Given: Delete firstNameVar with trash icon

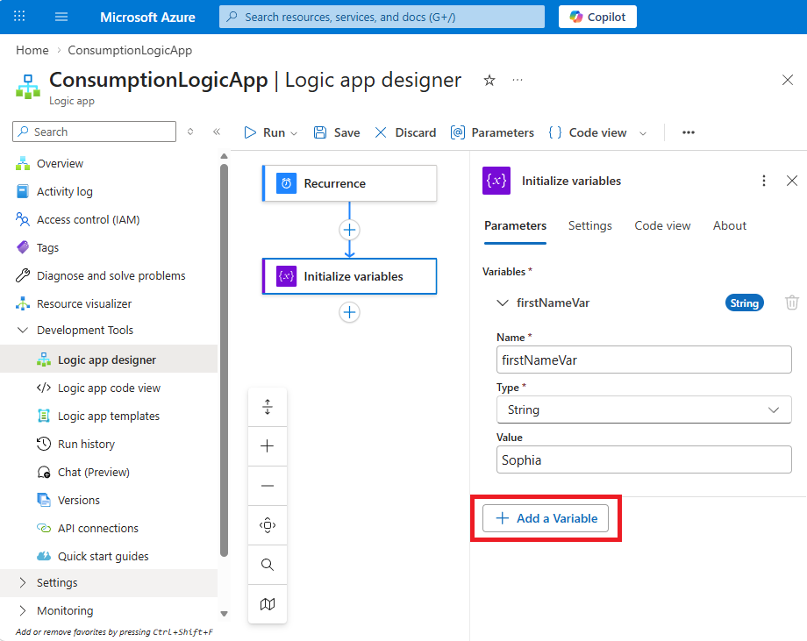Looking at the screenshot, I should [x=792, y=303].
